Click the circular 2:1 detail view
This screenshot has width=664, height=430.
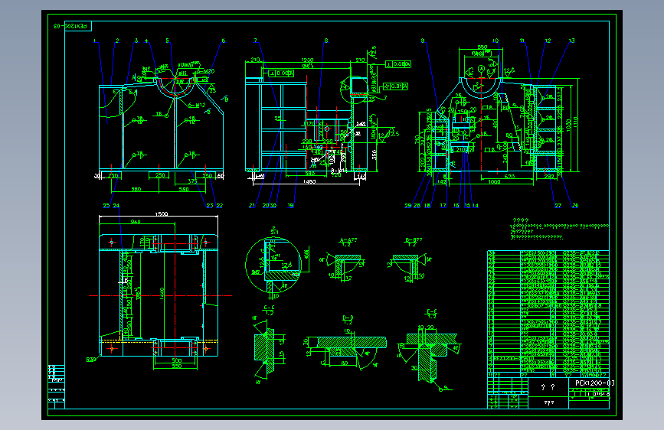[273, 265]
